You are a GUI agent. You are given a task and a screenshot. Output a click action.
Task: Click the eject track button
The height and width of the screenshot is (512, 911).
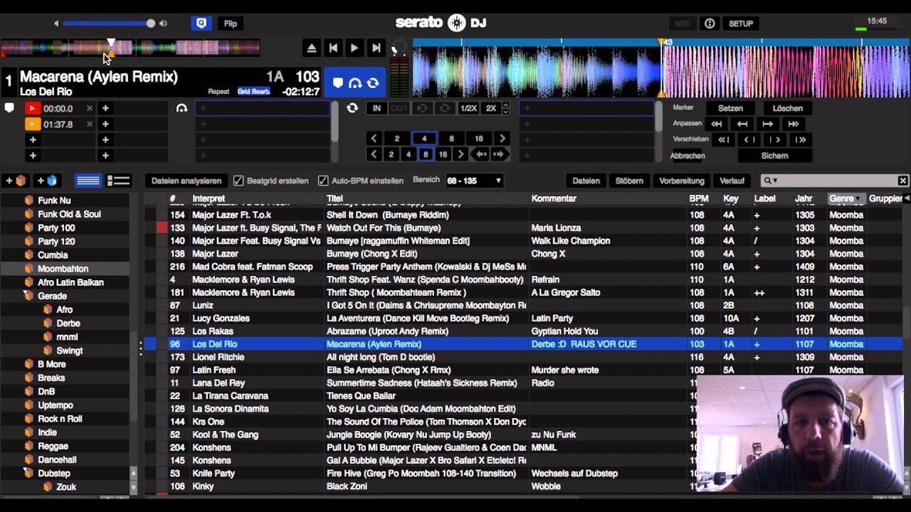[311, 48]
